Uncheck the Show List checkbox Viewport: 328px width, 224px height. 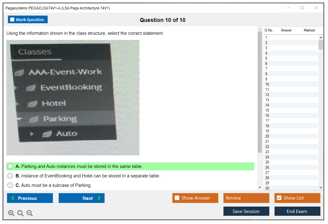279,198
